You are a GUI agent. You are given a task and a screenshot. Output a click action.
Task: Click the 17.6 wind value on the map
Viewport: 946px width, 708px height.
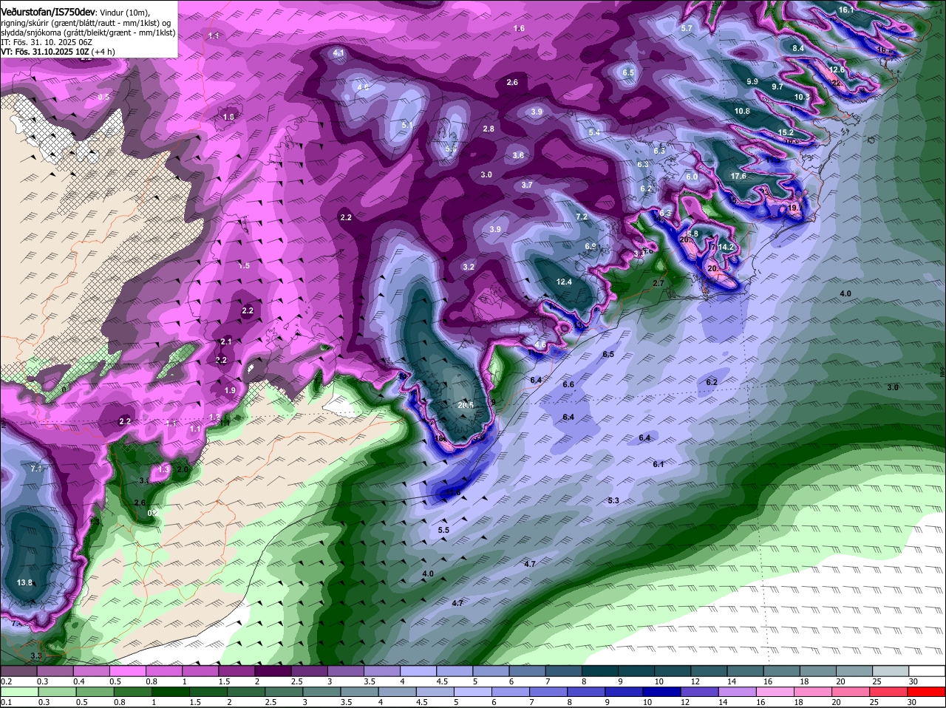(738, 176)
